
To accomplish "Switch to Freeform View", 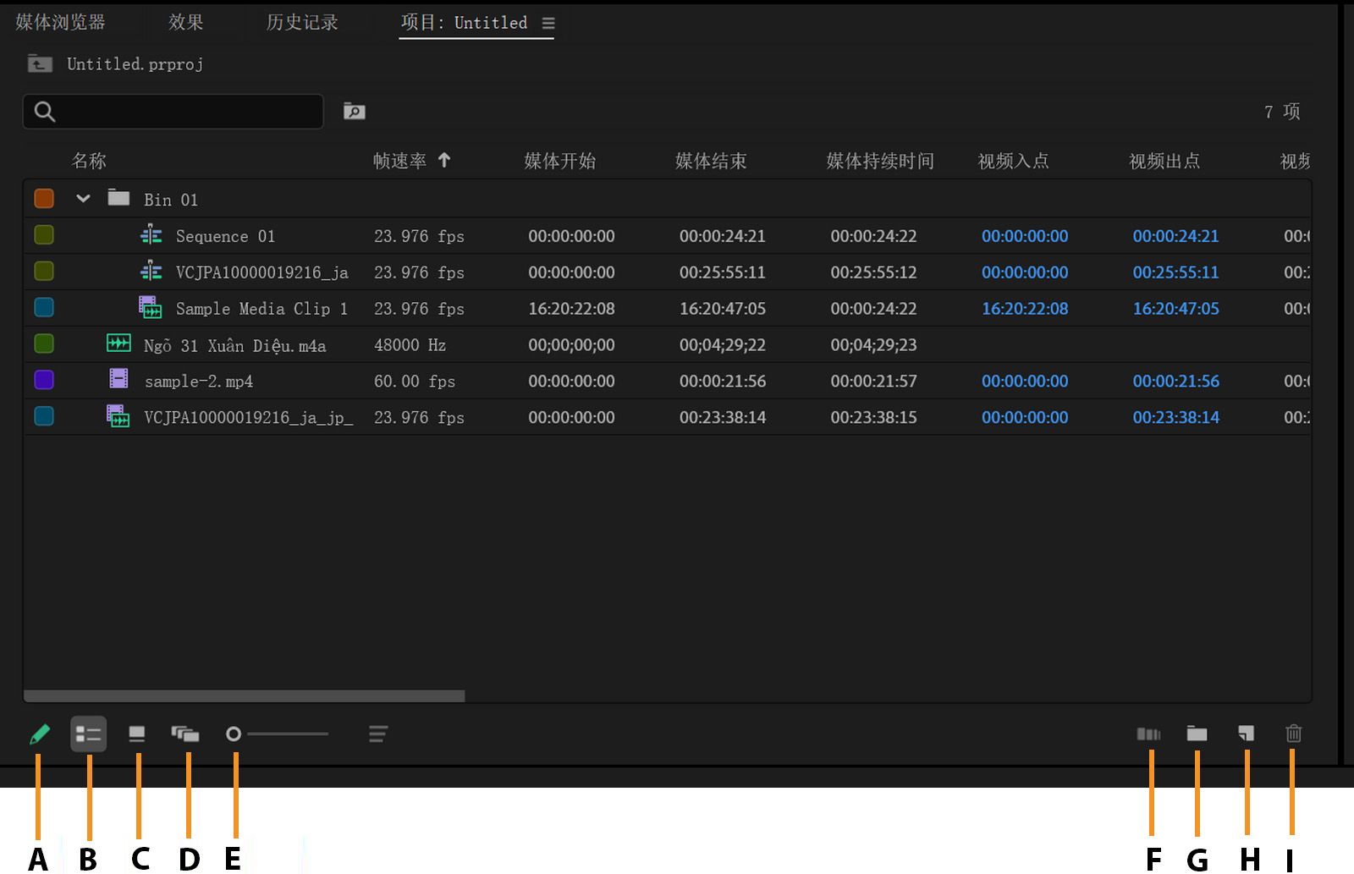I will [x=187, y=734].
